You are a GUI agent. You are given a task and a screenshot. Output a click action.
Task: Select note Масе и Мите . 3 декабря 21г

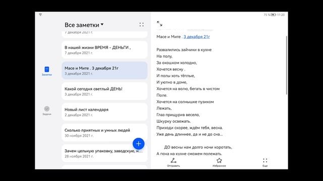tap(104, 70)
